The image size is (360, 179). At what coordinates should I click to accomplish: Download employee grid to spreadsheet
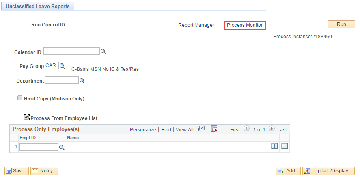pos(214,129)
